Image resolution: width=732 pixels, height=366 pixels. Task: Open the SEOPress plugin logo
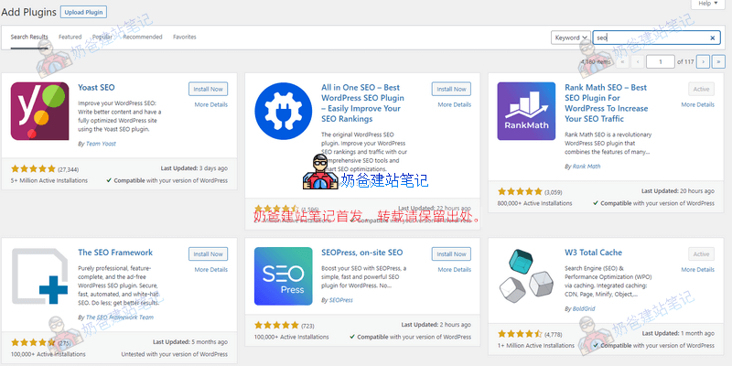tap(284, 276)
